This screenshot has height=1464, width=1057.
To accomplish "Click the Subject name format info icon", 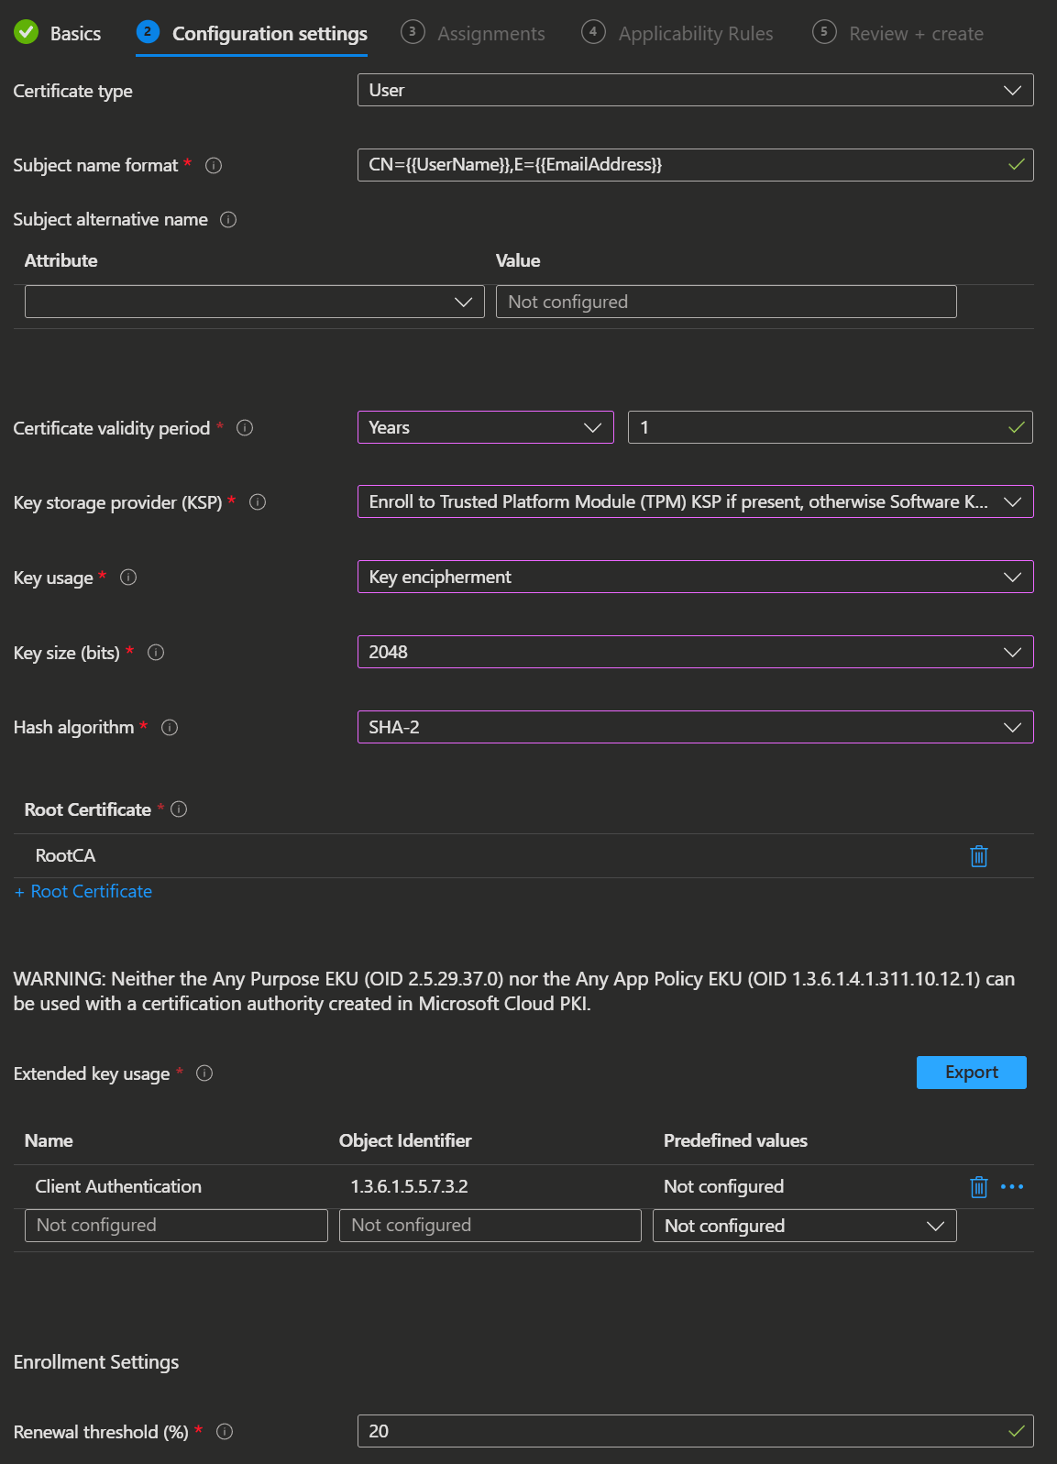I will [x=214, y=166].
